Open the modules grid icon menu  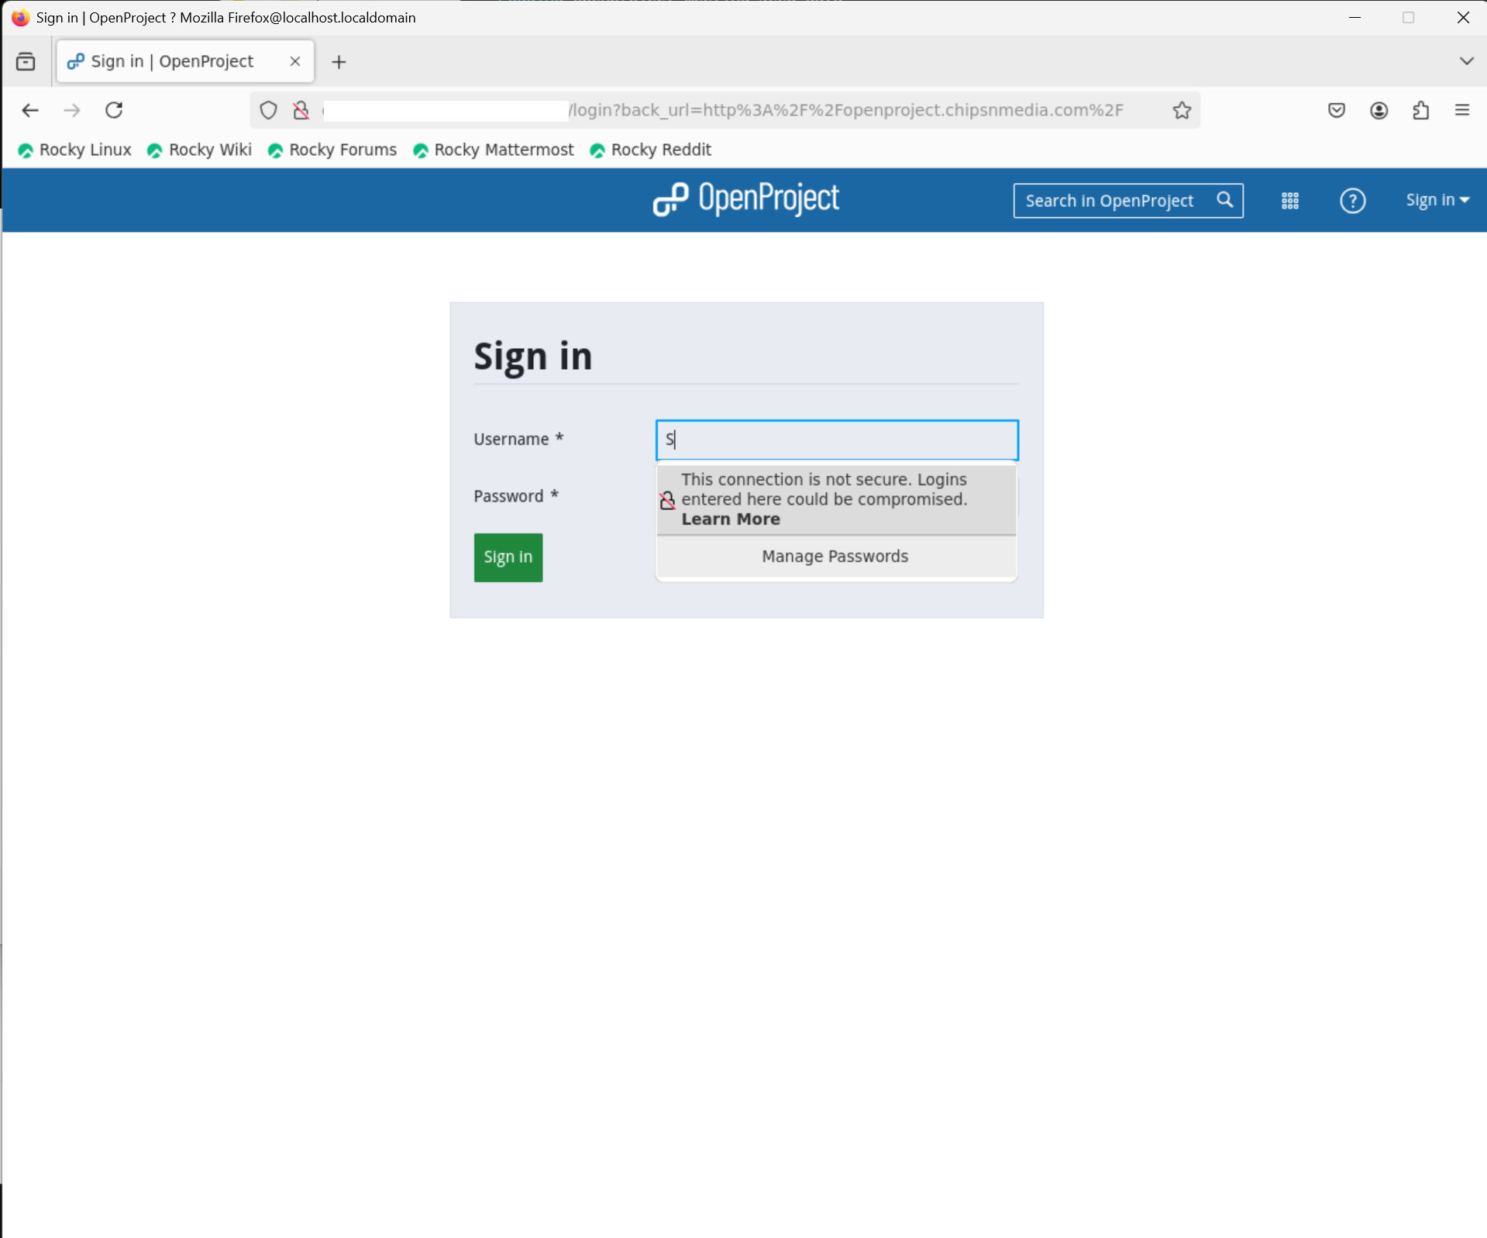pos(1290,201)
